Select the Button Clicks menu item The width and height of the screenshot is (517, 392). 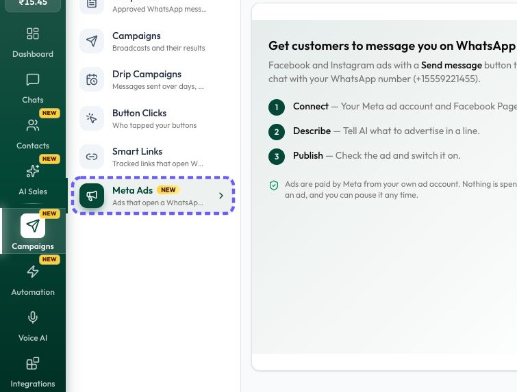(153, 118)
